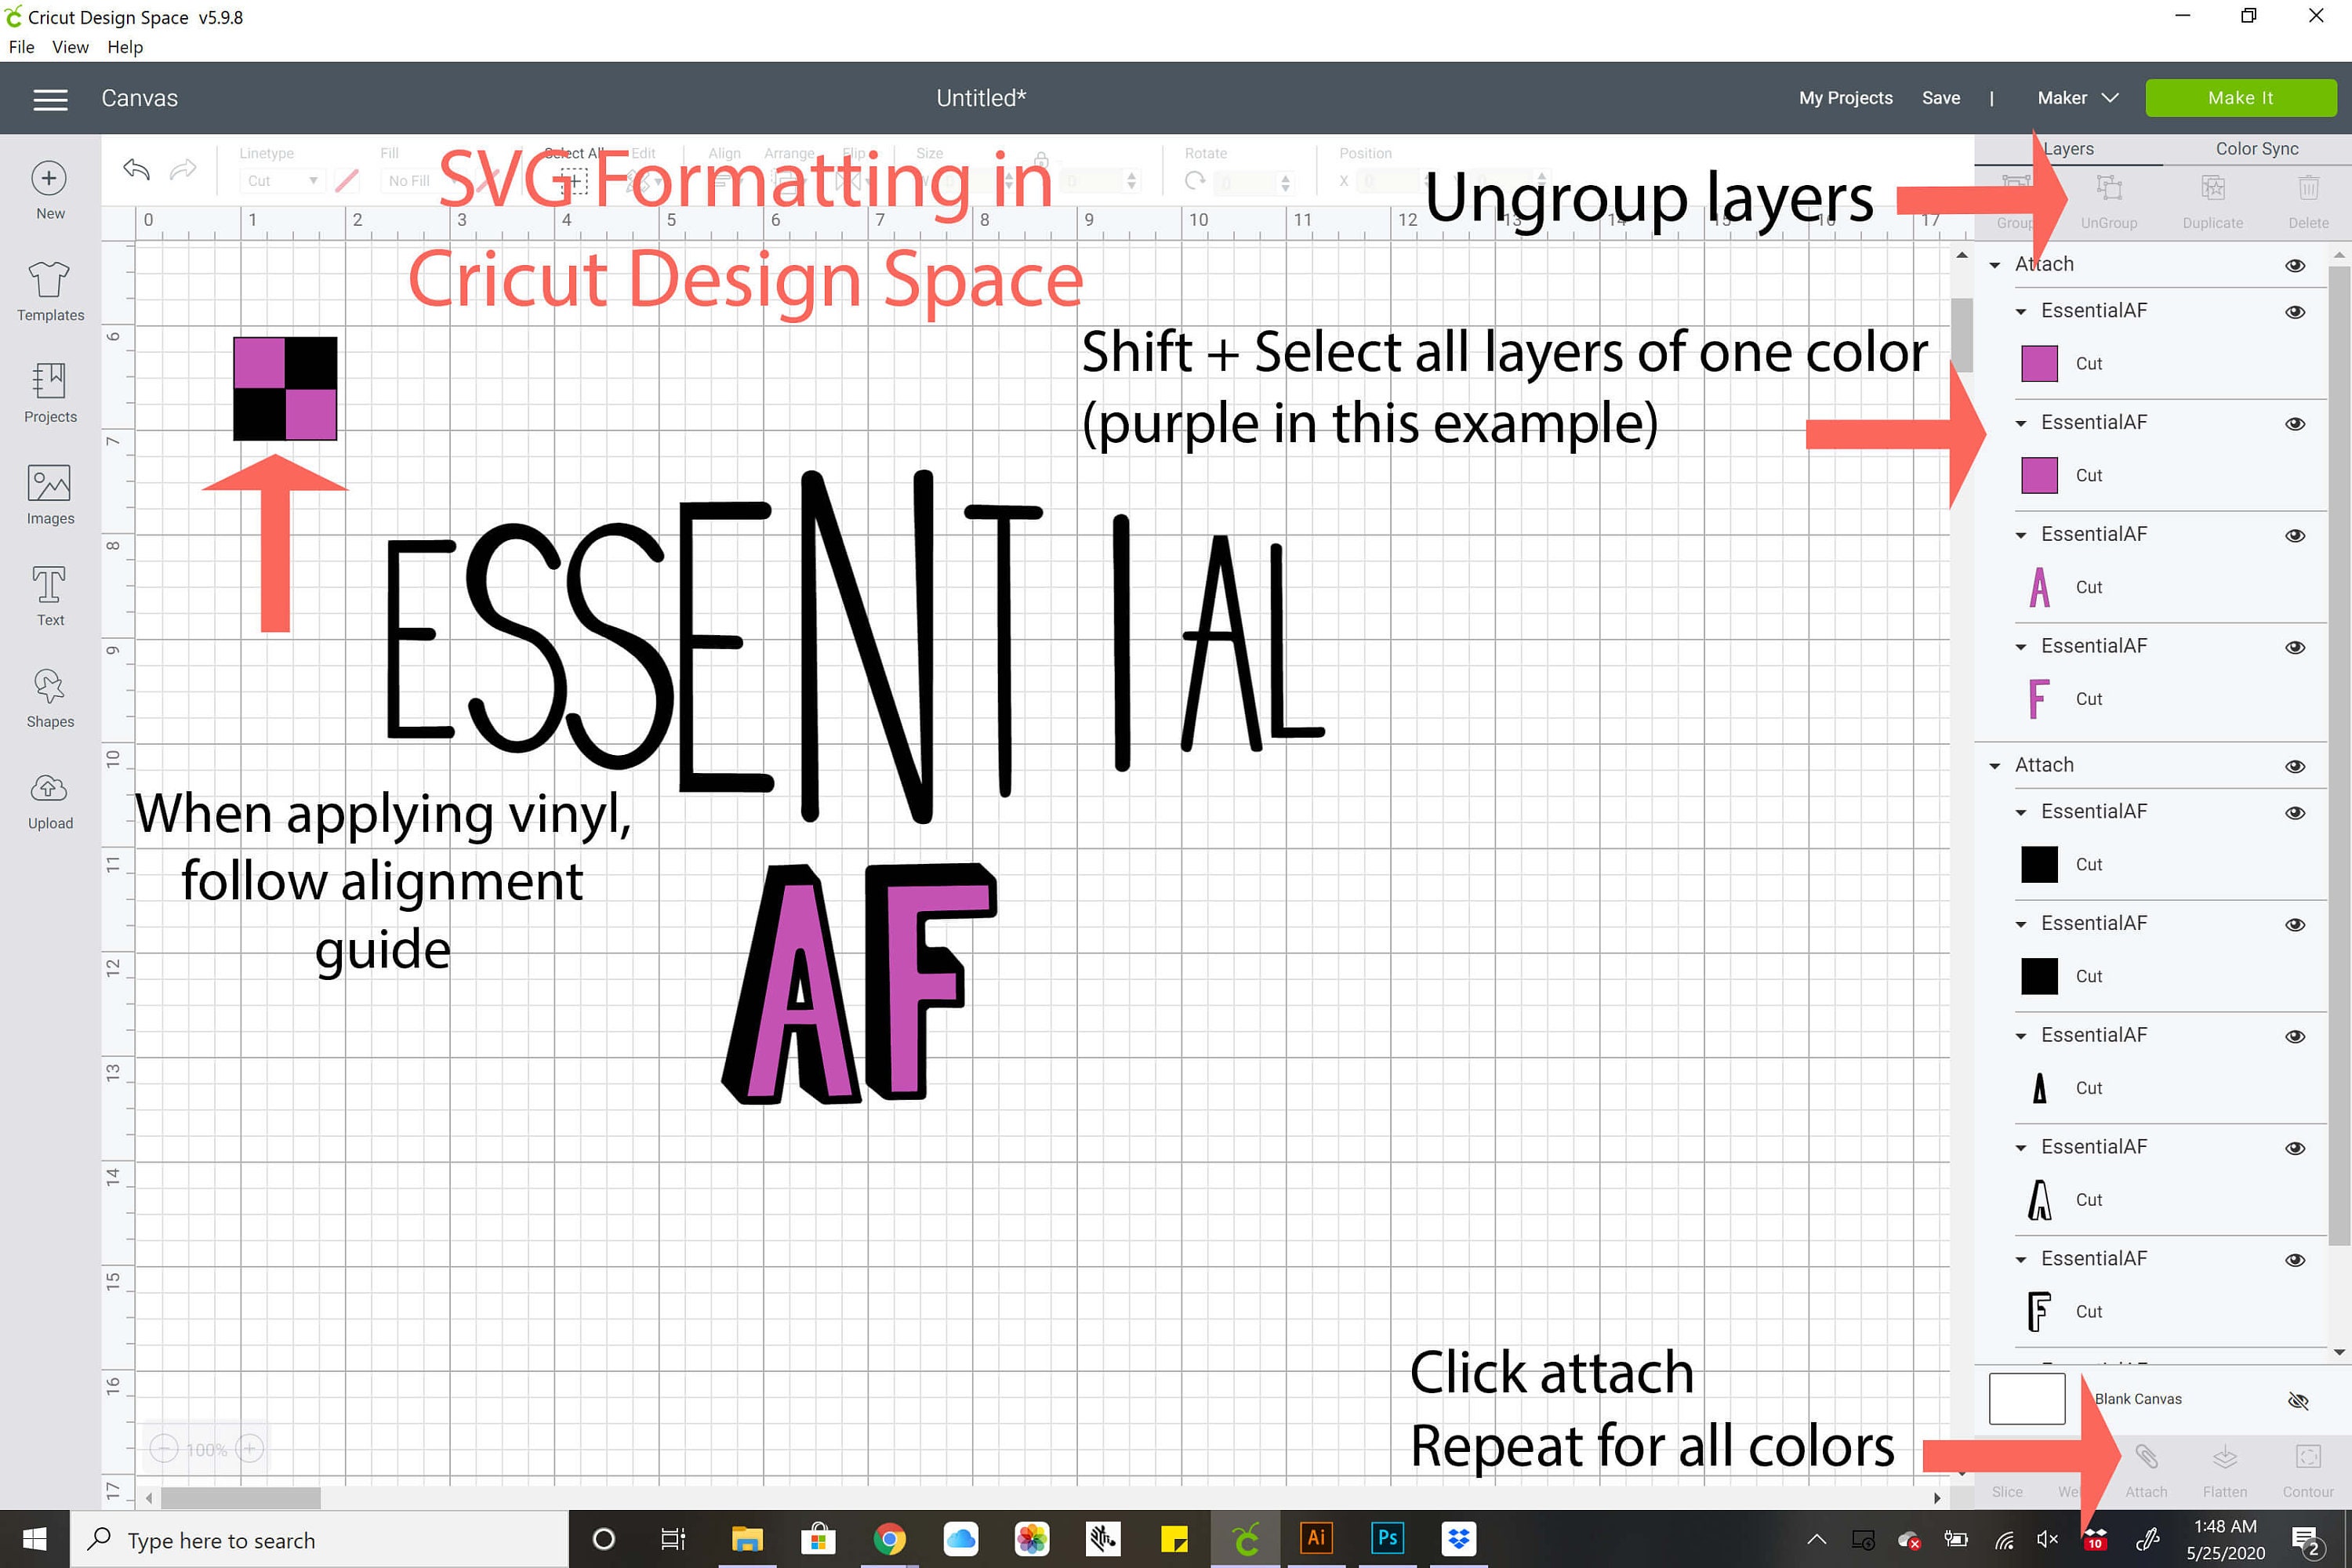Screen dimensions: 2352x1568
Task: Hide the purple F letter layer
Action: click(x=2296, y=647)
